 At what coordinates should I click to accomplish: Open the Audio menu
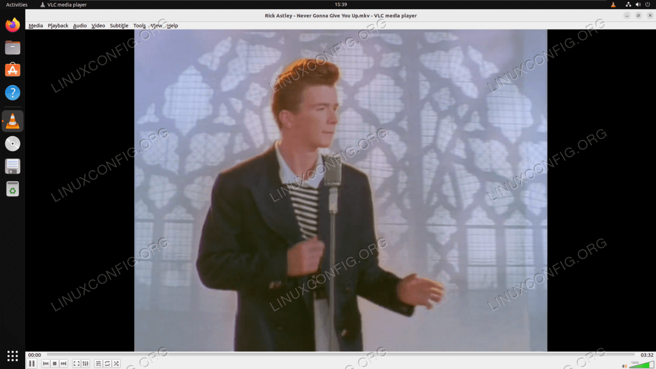point(80,26)
